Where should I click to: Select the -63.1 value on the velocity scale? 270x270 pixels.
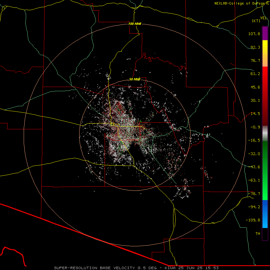[254, 180]
